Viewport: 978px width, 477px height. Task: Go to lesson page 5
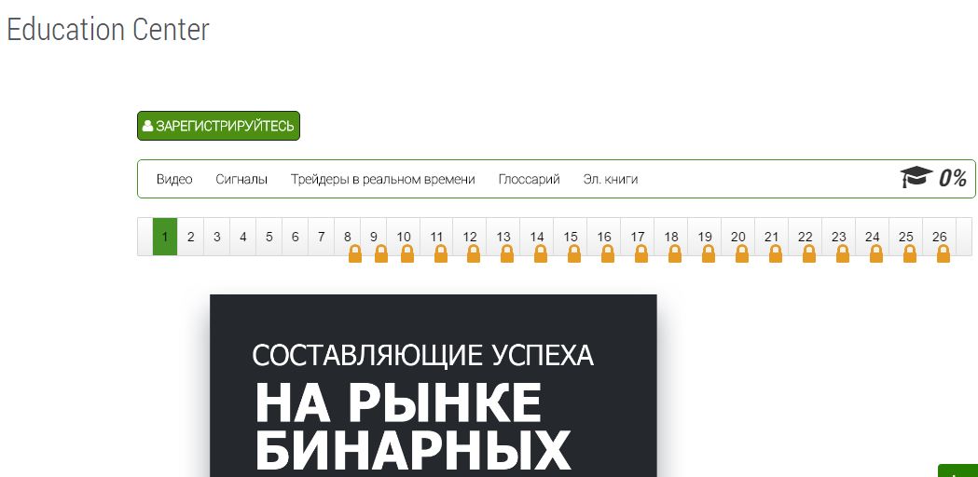pyautogui.click(x=269, y=237)
